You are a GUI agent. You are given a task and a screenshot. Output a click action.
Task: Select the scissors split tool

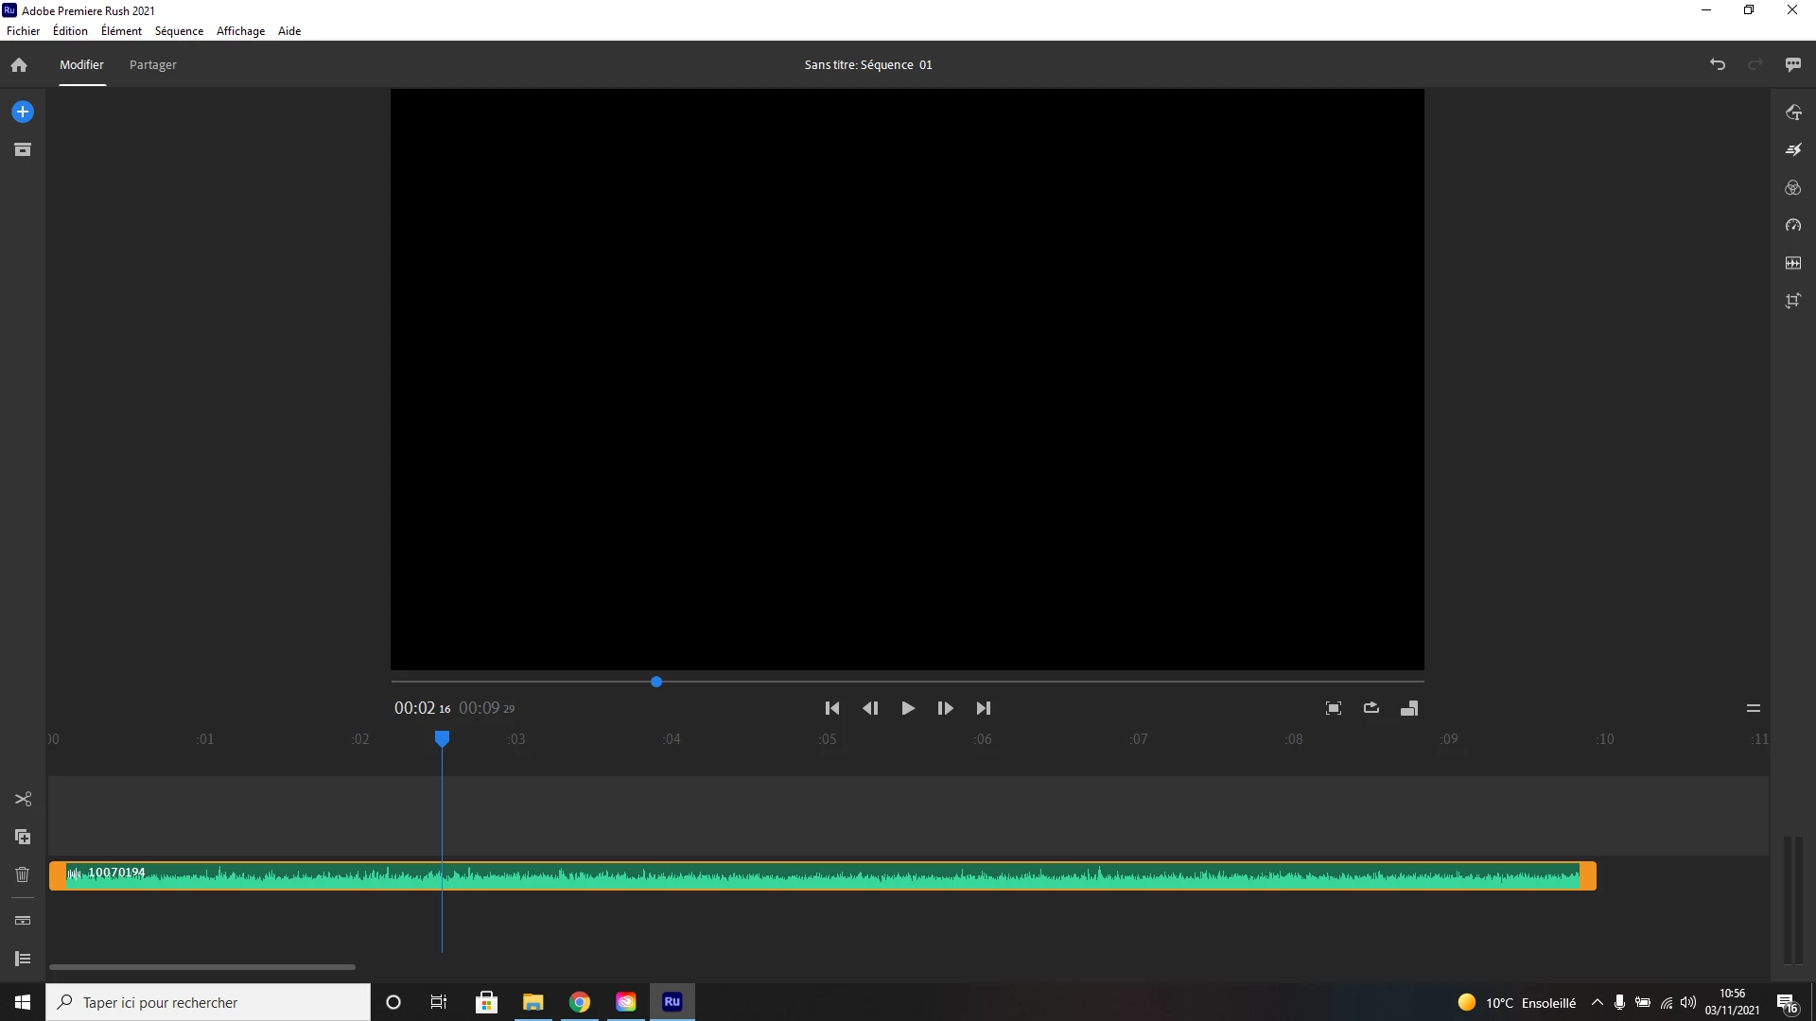(x=23, y=799)
